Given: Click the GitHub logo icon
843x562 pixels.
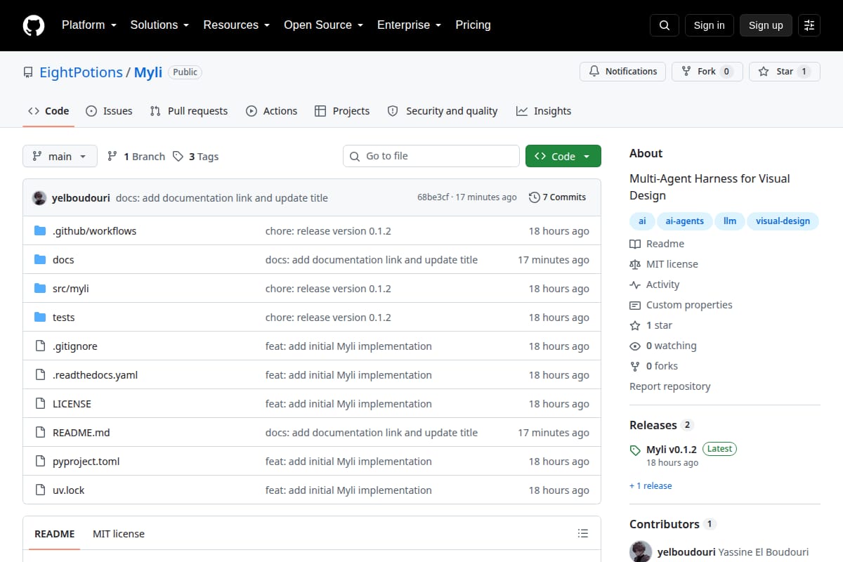Looking at the screenshot, I should pyautogui.click(x=34, y=25).
